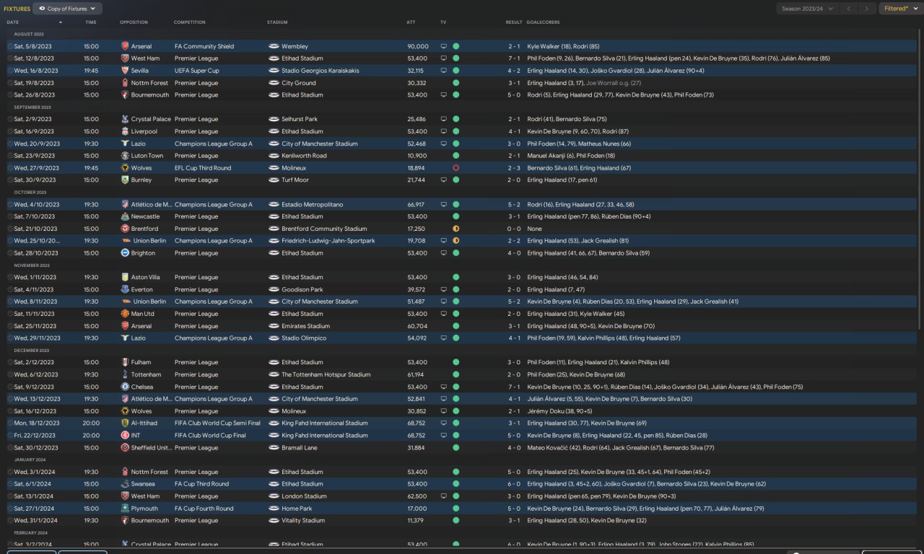Select the Sat, 30/12/2023 date cell
This screenshot has width=924, height=554.
(x=35, y=447)
